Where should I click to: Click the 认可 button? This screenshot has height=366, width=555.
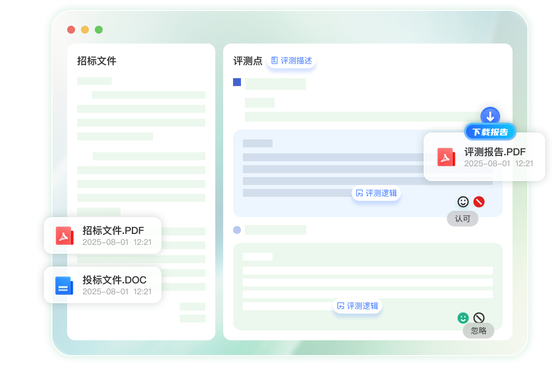click(x=463, y=219)
